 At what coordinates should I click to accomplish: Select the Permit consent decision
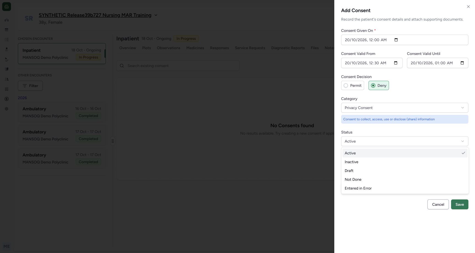353,85
